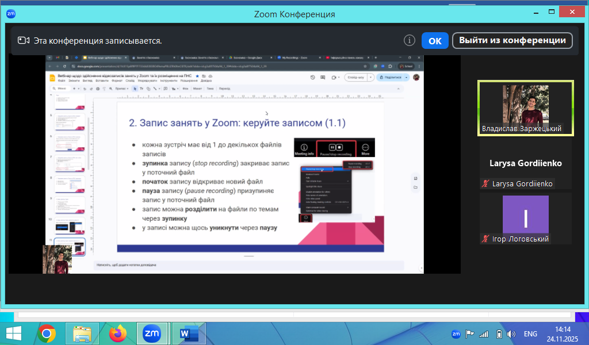The image size is (589, 345).
Task: Click the volume speaker icon in the tray
Action: point(511,333)
